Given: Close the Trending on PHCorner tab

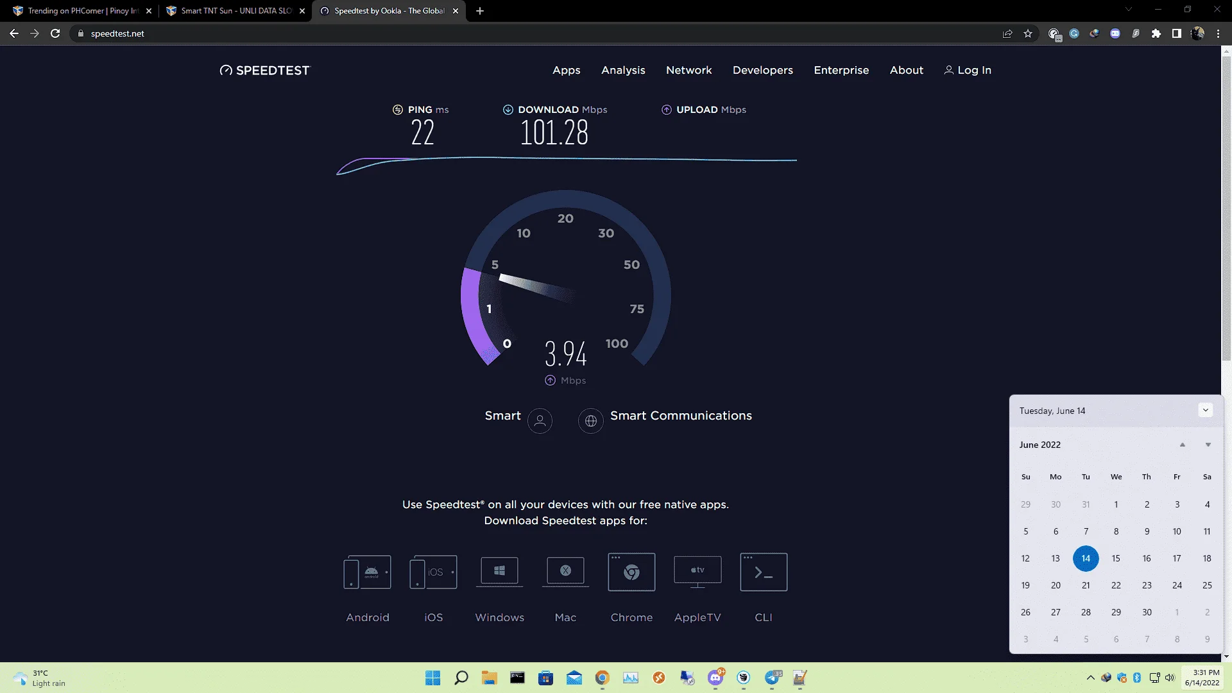Looking at the screenshot, I should tap(149, 11).
